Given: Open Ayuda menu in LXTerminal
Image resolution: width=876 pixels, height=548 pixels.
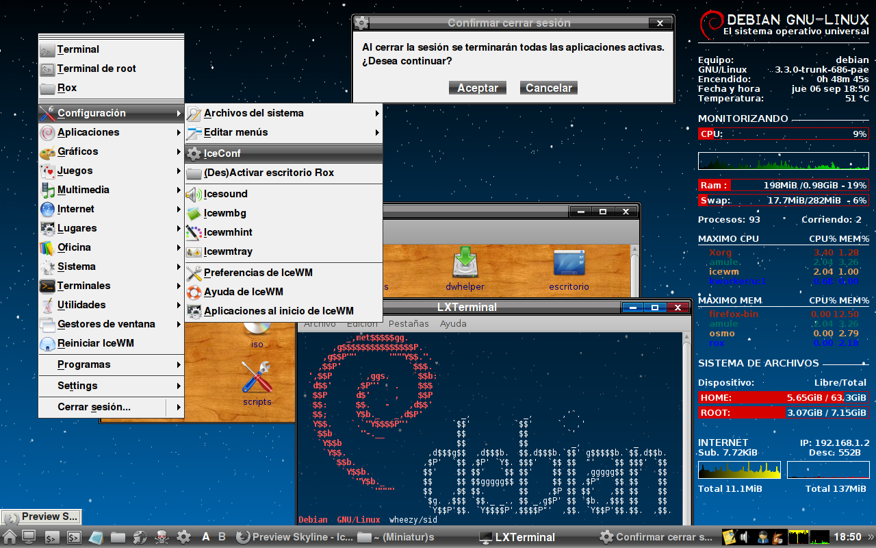Looking at the screenshot, I should coord(453,323).
